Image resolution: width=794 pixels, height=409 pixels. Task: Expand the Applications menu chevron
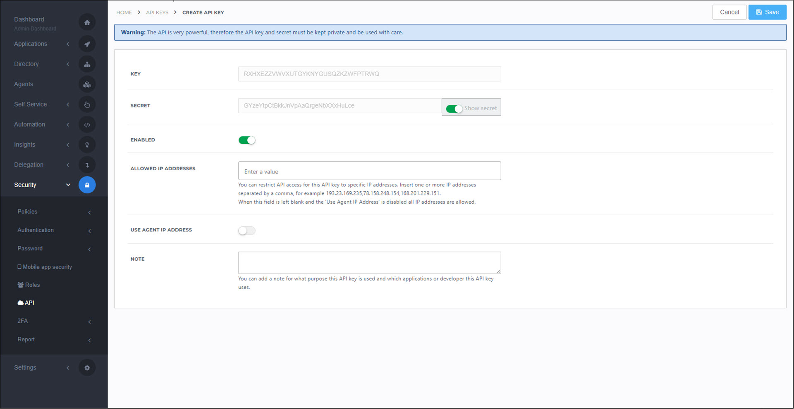coord(68,44)
